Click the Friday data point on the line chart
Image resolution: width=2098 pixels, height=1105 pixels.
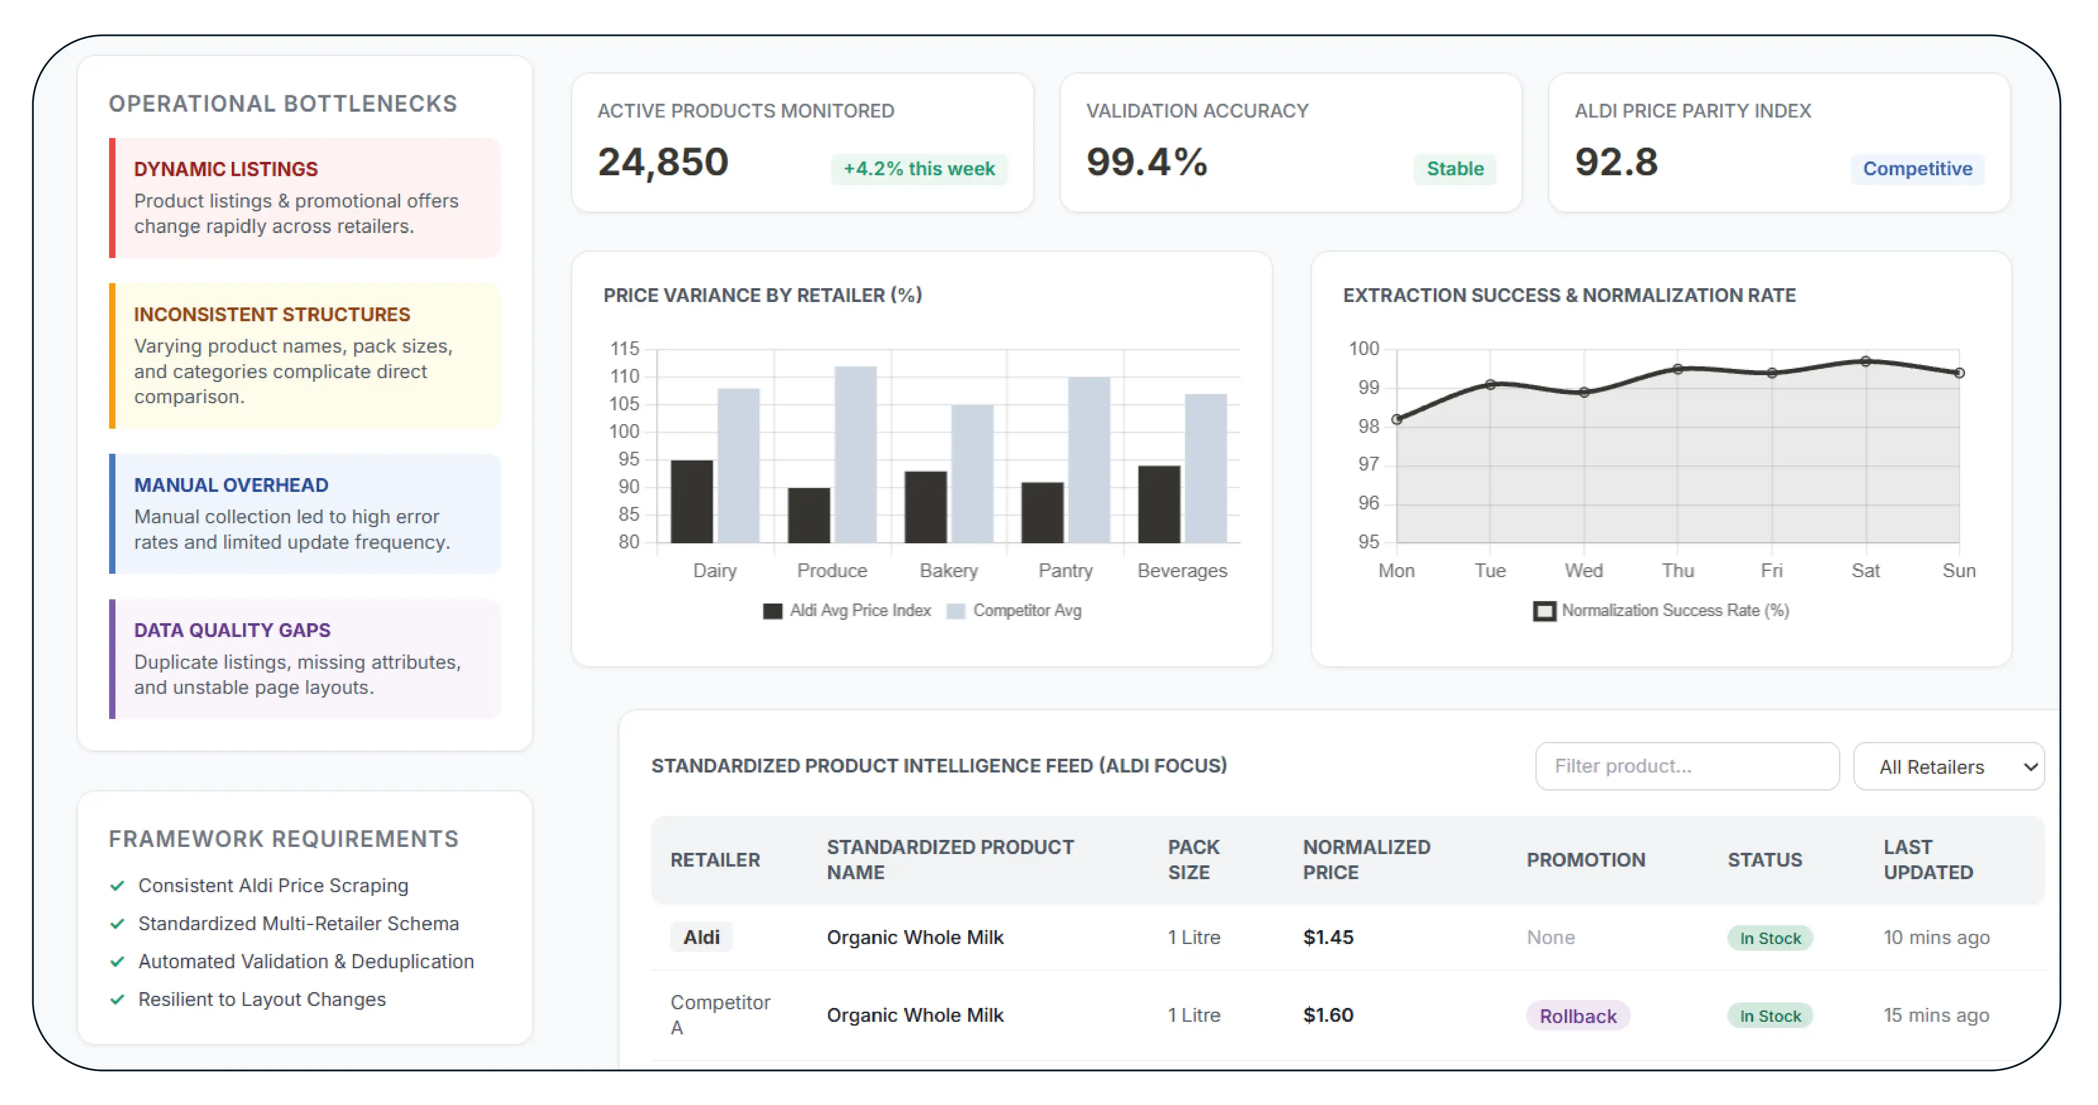click(1771, 373)
